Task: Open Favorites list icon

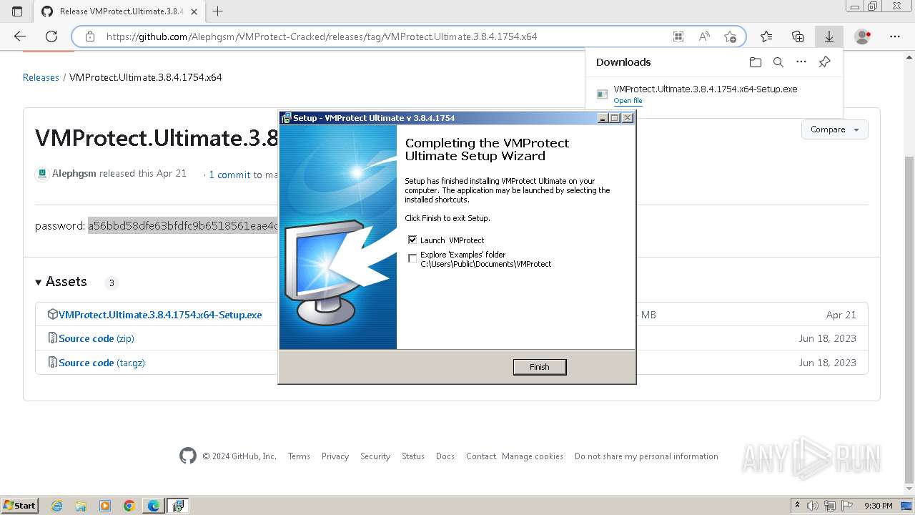Action: pyautogui.click(x=766, y=36)
